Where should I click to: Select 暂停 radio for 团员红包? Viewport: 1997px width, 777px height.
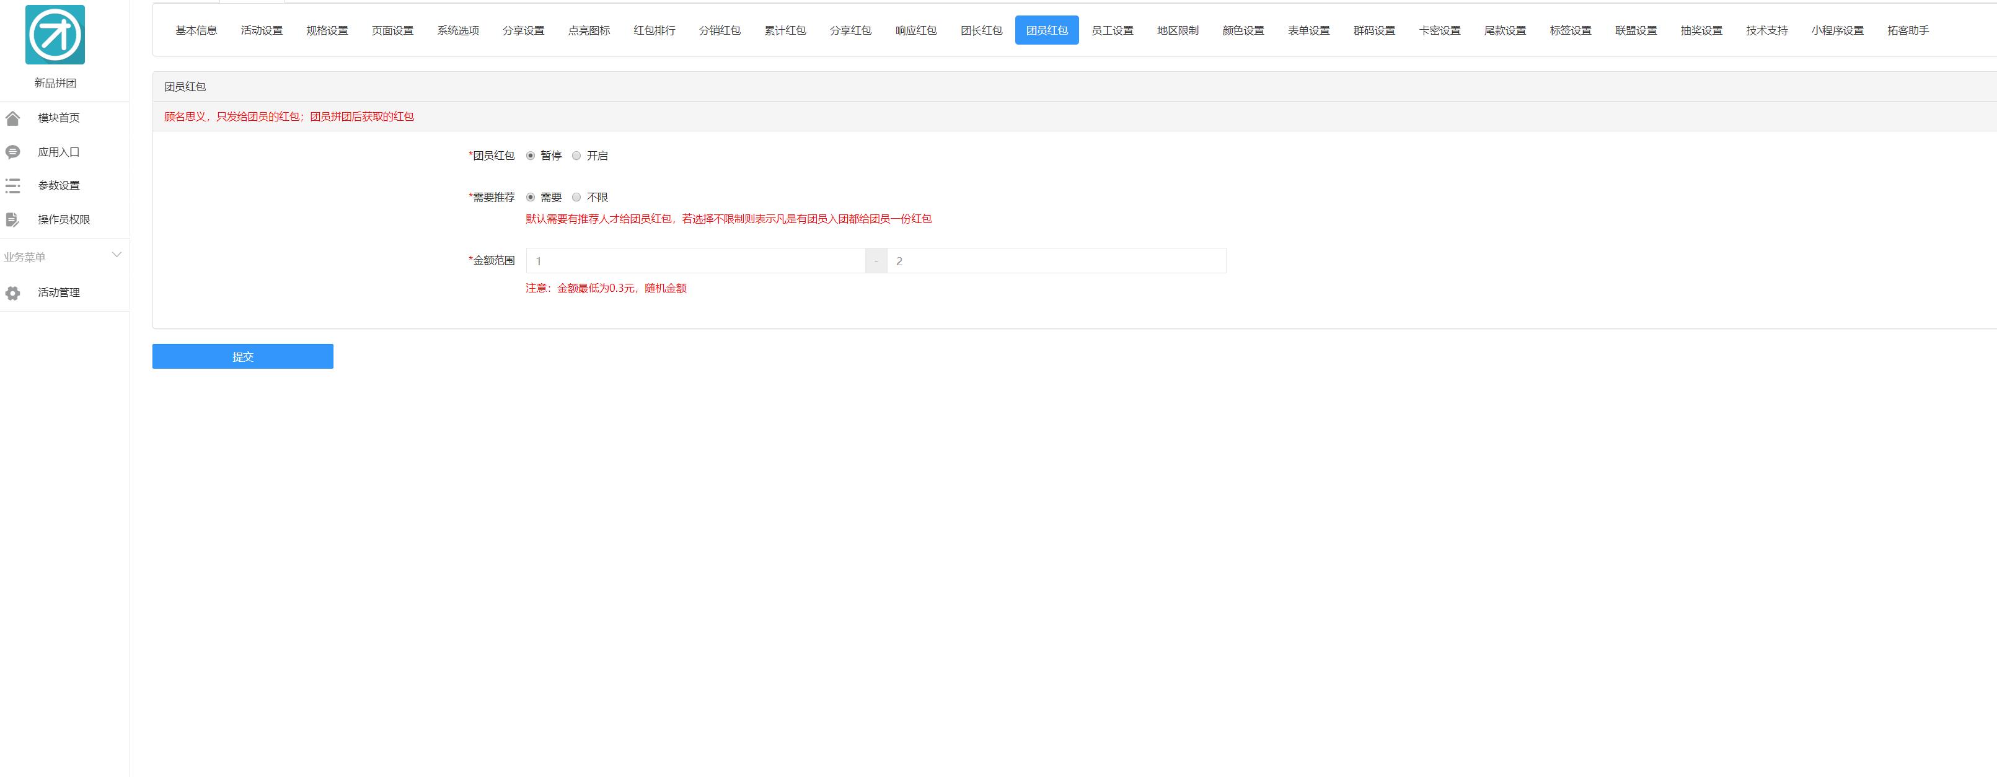(x=531, y=156)
